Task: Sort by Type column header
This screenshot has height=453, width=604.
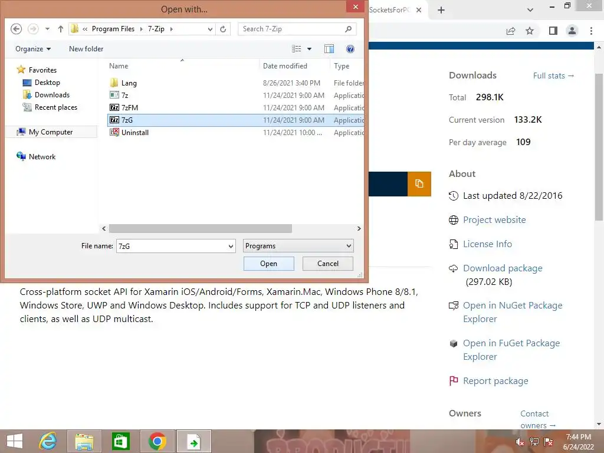Action: coord(342,66)
